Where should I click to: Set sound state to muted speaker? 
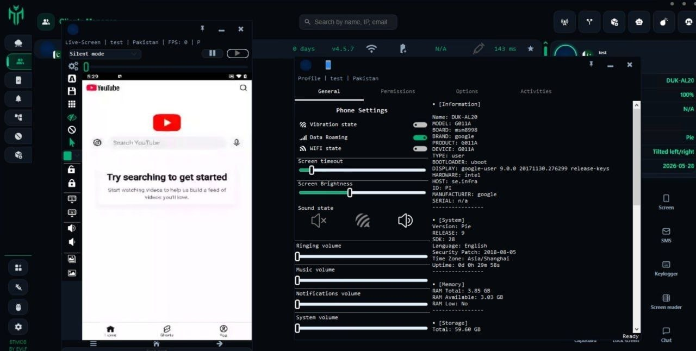[319, 220]
